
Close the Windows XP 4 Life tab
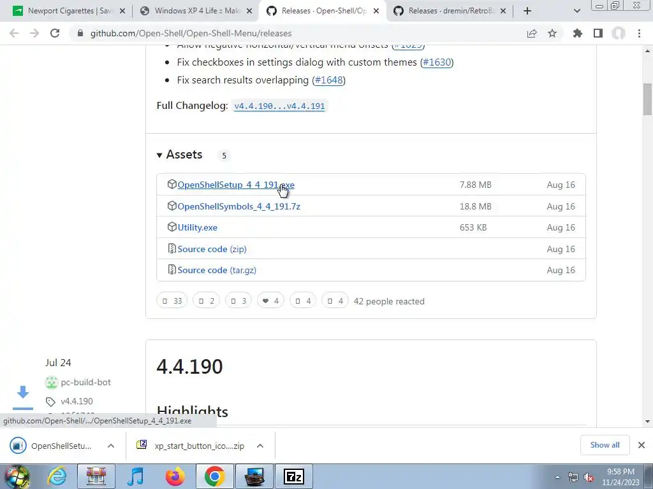249,11
